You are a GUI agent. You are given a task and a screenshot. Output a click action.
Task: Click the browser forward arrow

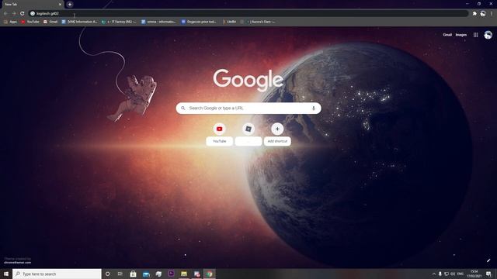tap(14, 14)
